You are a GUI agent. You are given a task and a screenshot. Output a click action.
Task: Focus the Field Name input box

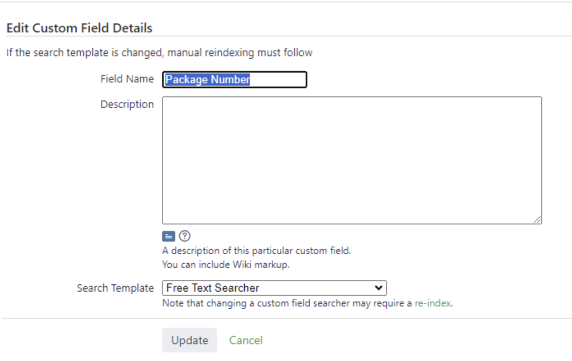point(235,80)
